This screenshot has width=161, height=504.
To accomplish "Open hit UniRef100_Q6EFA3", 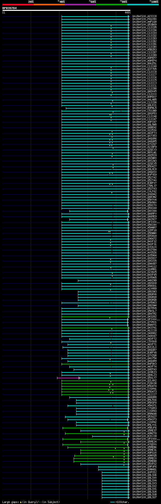I will tap(144, 369).
